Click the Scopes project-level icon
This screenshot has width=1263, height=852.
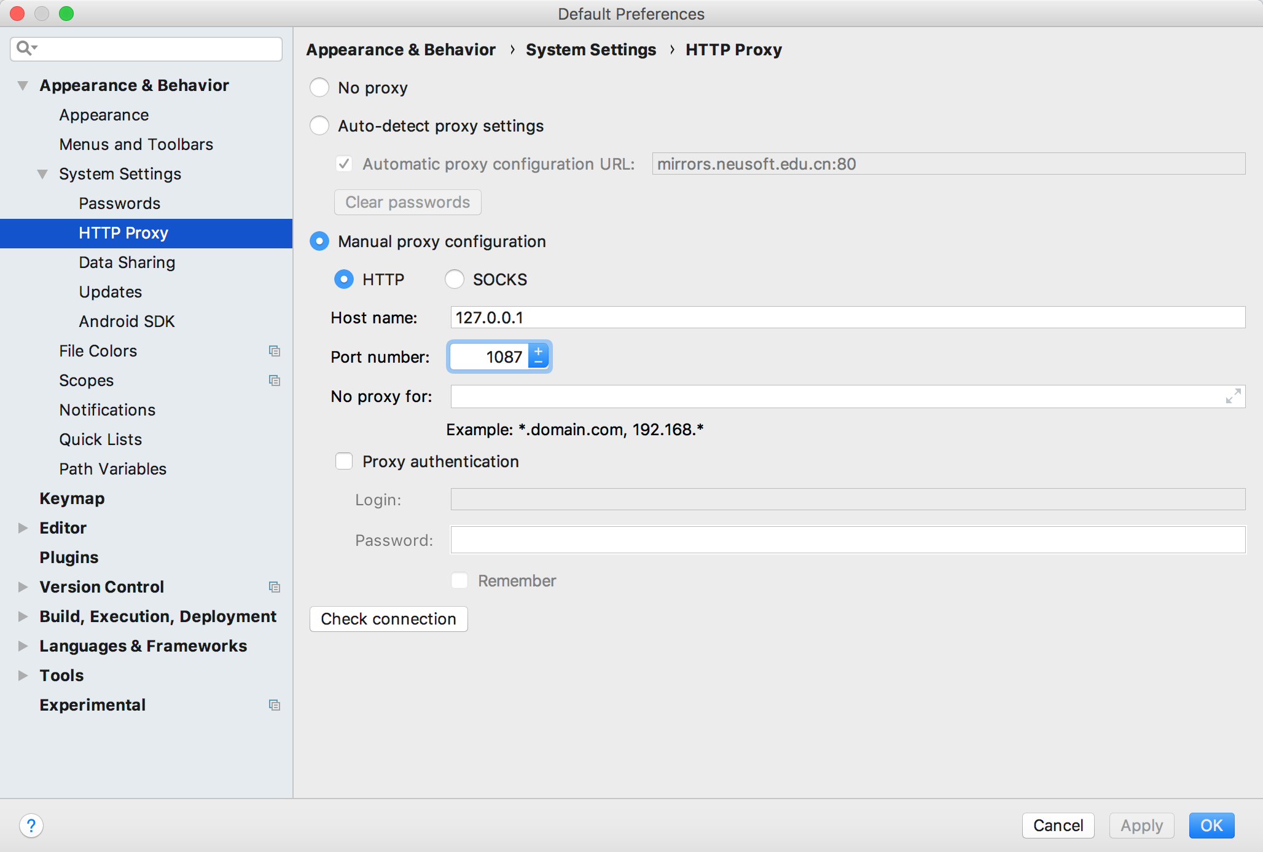click(275, 381)
